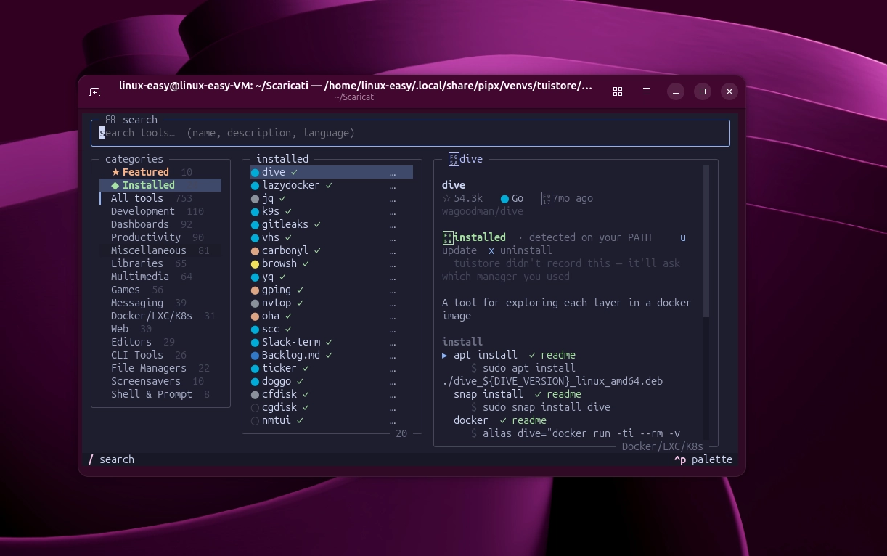887x556 pixels.
Task: Click the installed checkmark next to gitleaks
Action: (317, 224)
